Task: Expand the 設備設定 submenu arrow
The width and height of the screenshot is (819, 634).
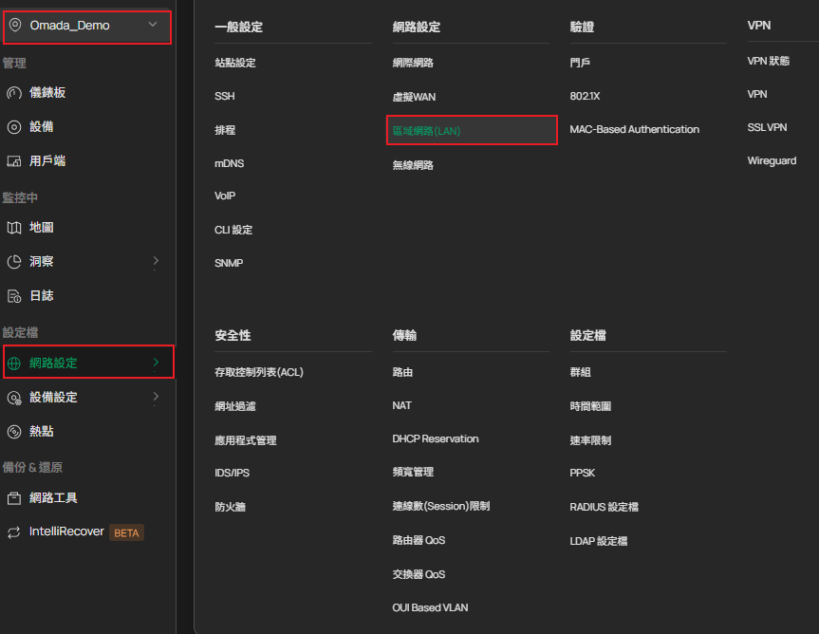Action: 156,397
